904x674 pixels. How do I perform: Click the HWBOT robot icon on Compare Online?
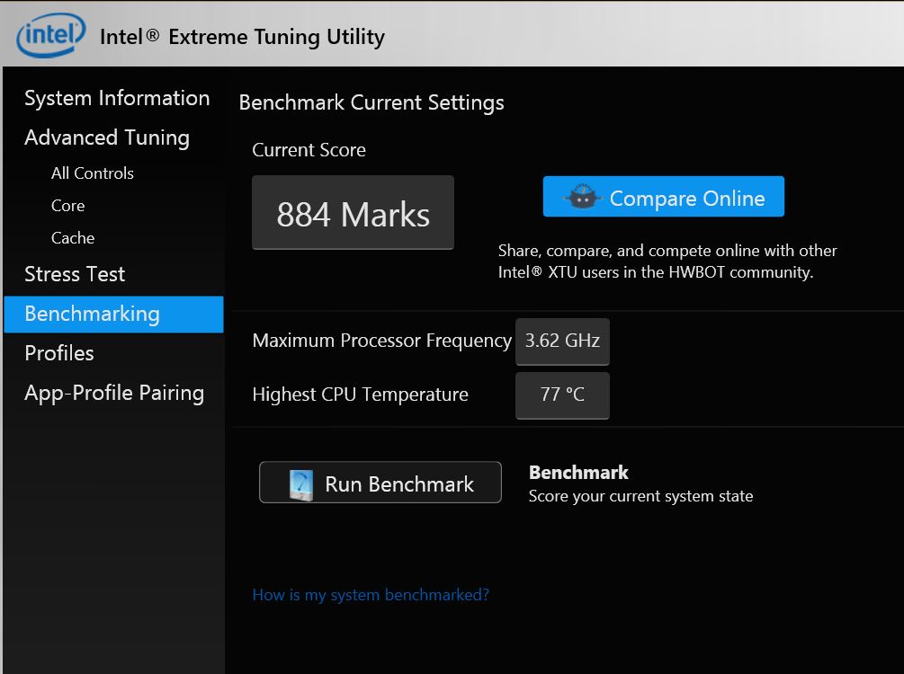(582, 197)
